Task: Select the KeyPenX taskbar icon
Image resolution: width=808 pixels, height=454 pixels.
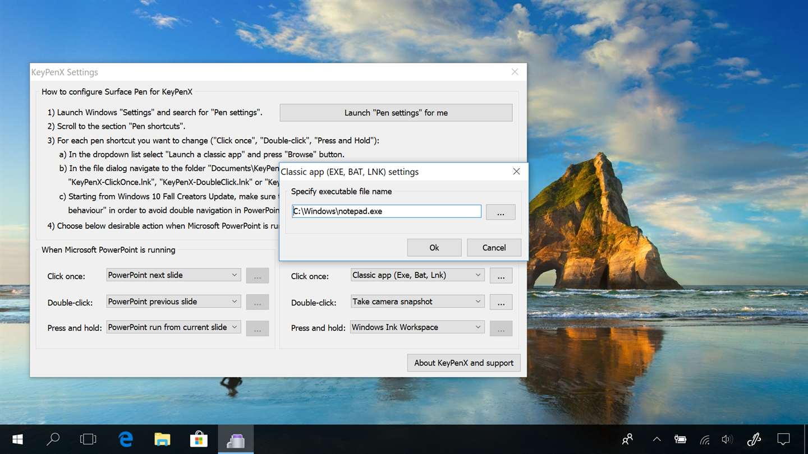Action: point(236,439)
